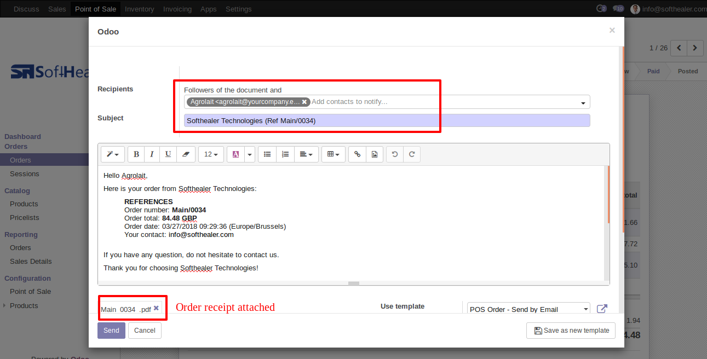Open the font size 12 dropdown
Viewport: 707px width, 359px height.
click(211, 154)
